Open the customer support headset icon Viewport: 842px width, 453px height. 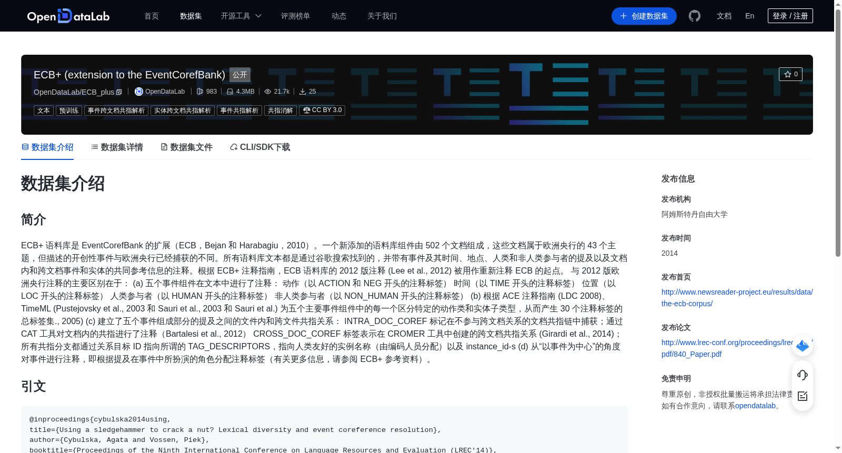click(803, 375)
